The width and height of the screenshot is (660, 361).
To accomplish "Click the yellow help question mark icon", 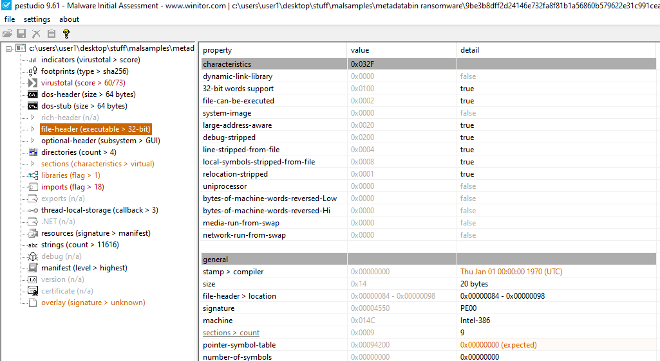I will (x=66, y=33).
